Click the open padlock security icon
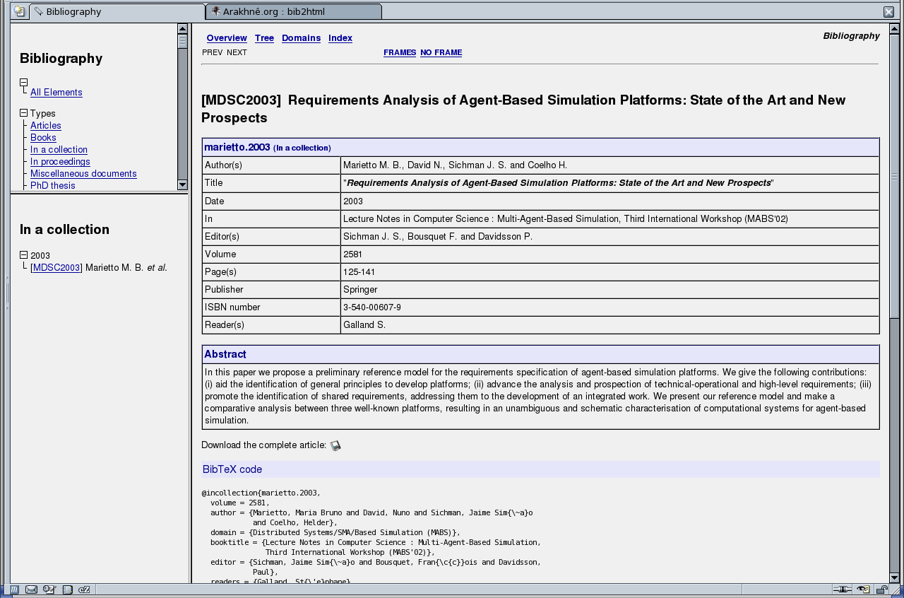 tap(881, 590)
